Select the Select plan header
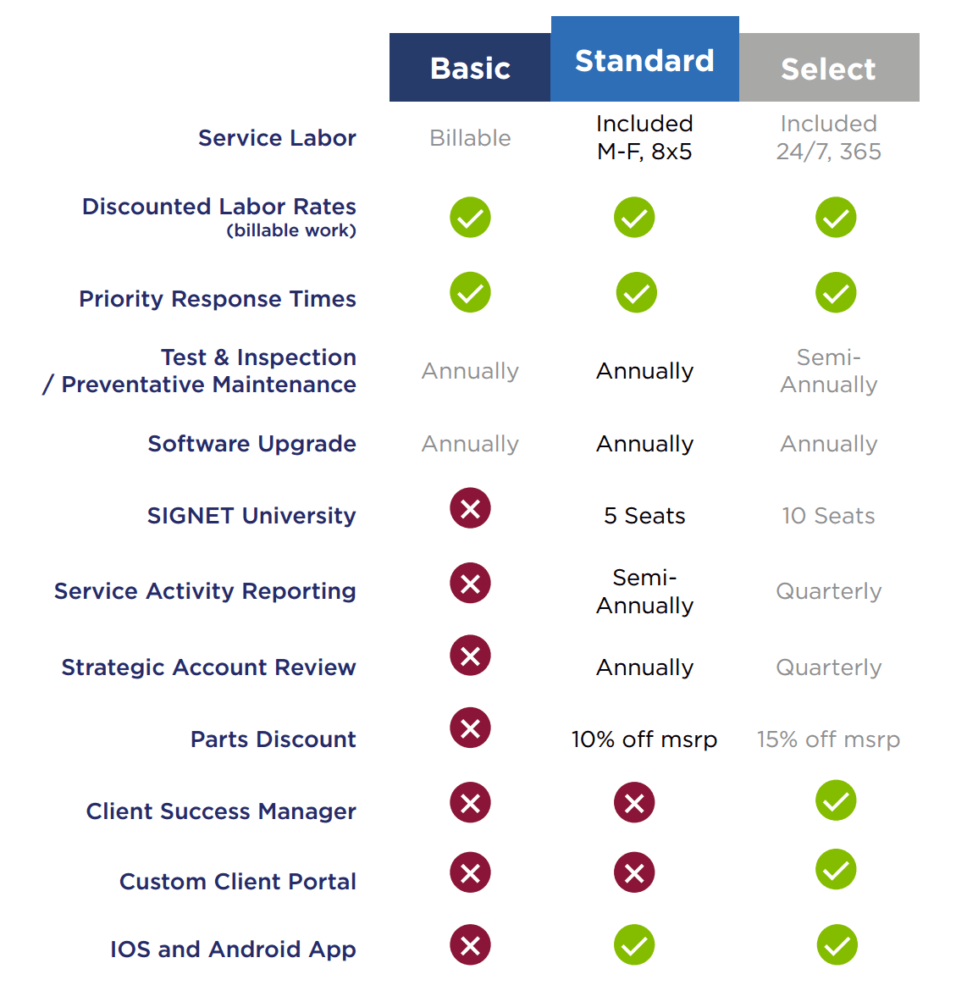 tap(829, 67)
